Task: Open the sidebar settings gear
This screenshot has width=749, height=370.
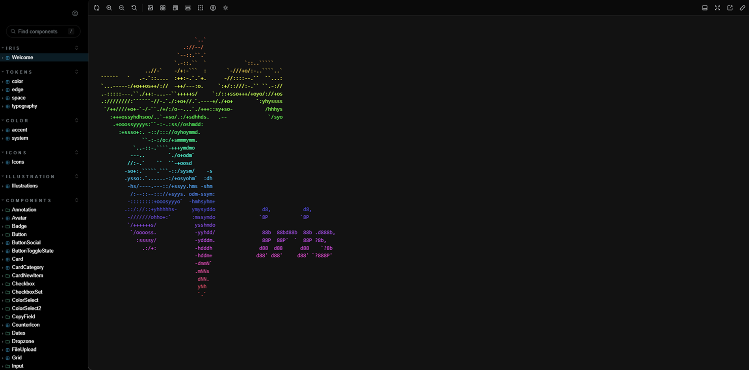Action: point(75,13)
